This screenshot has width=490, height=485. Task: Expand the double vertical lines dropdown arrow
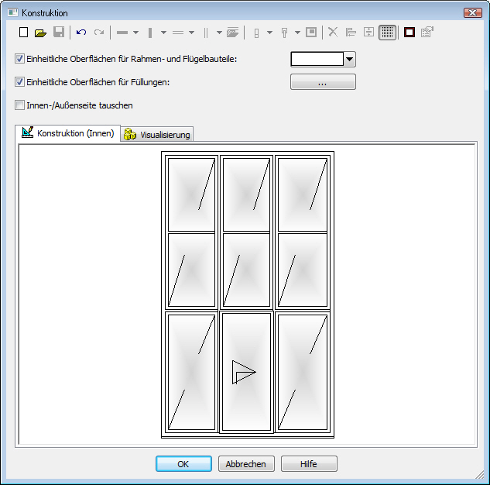[219, 33]
